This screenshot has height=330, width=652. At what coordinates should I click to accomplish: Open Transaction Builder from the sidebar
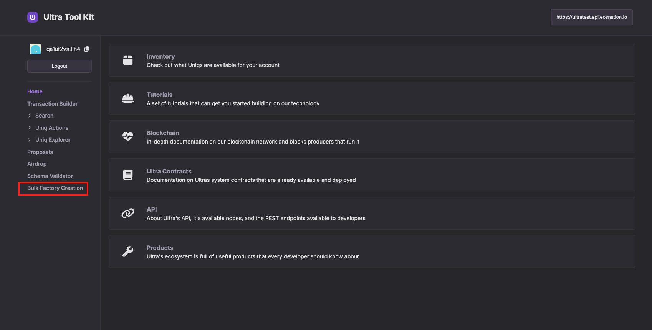(52, 104)
